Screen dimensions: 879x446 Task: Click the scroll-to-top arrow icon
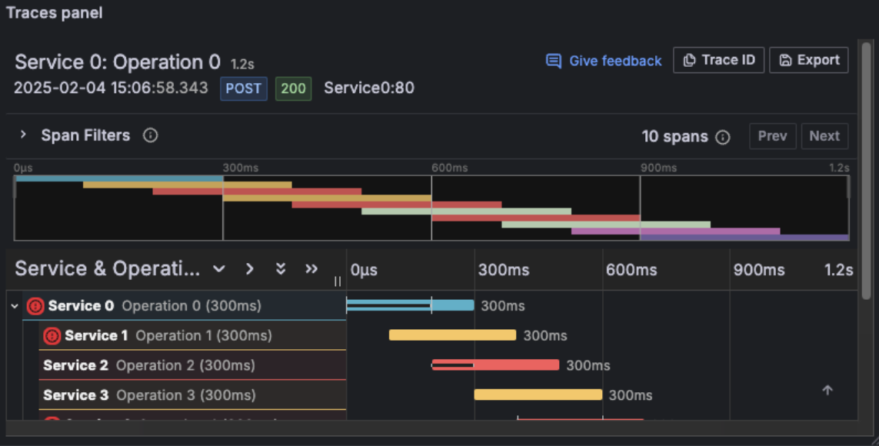coord(827,390)
